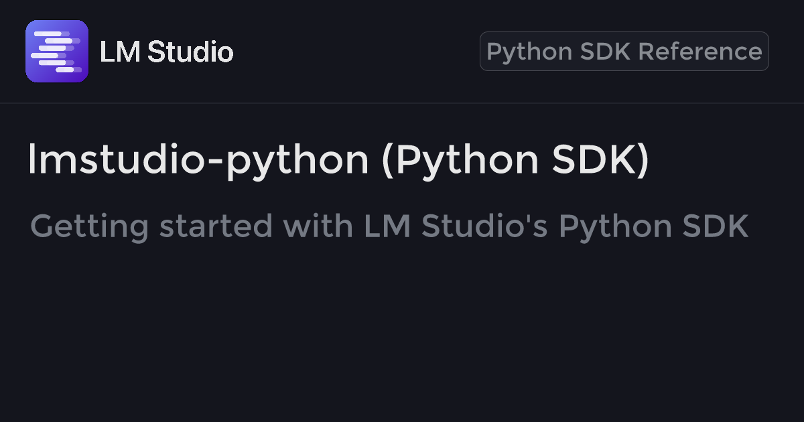Image resolution: width=804 pixels, height=422 pixels.
Task: Click "Python SDK" ending the subtitle
Action: pos(653,226)
